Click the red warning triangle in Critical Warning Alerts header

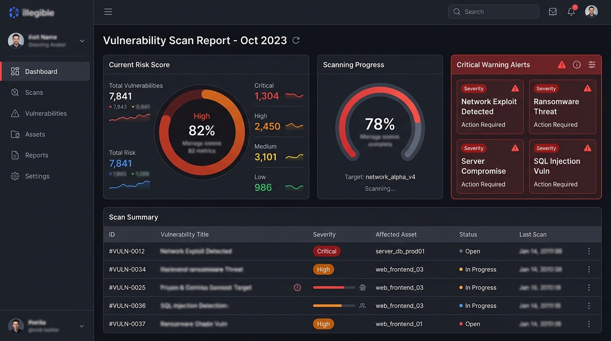pyautogui.click(x=562, y=65)
